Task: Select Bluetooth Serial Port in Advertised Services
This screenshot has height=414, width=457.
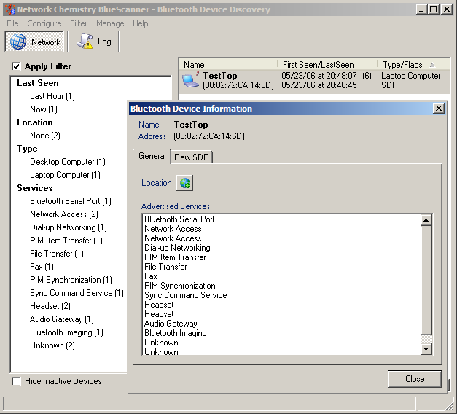Action: tap(179, 219)
